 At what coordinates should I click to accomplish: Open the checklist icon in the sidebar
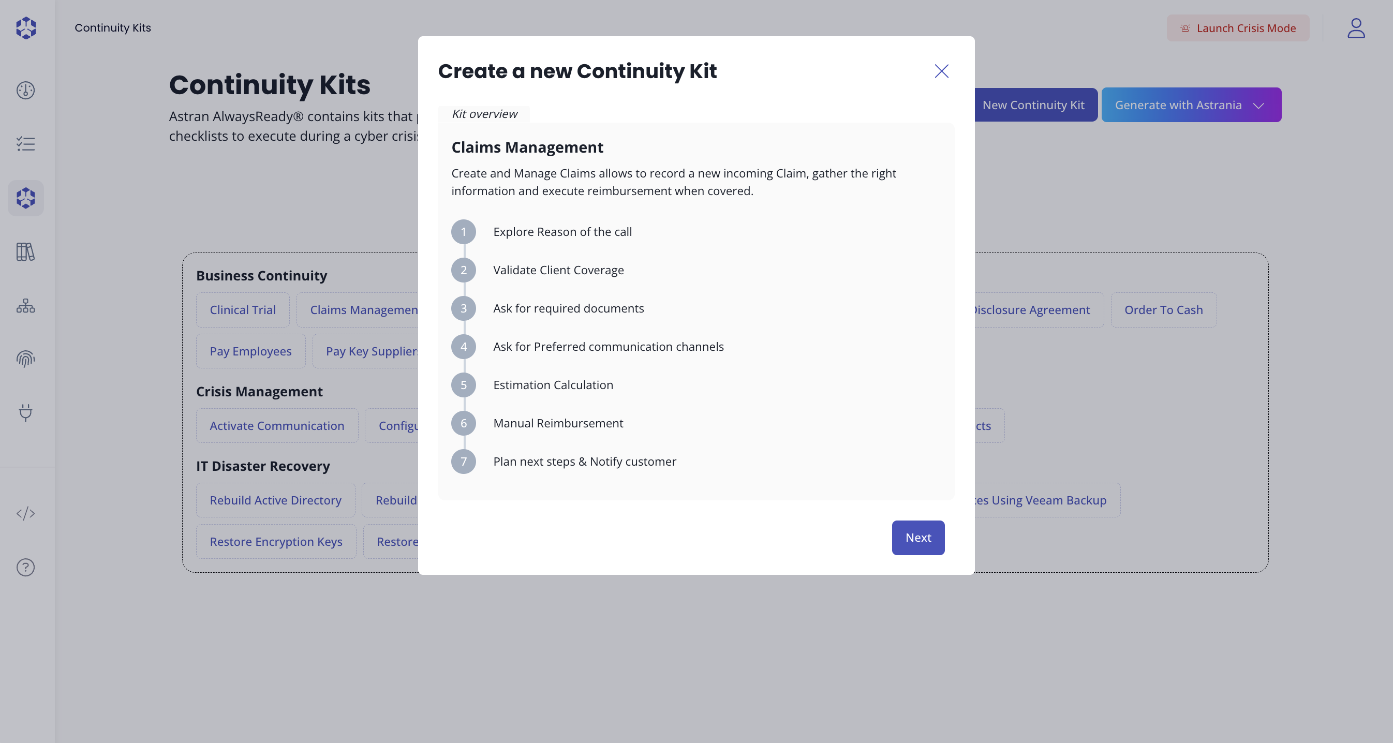tap(25, 144)
